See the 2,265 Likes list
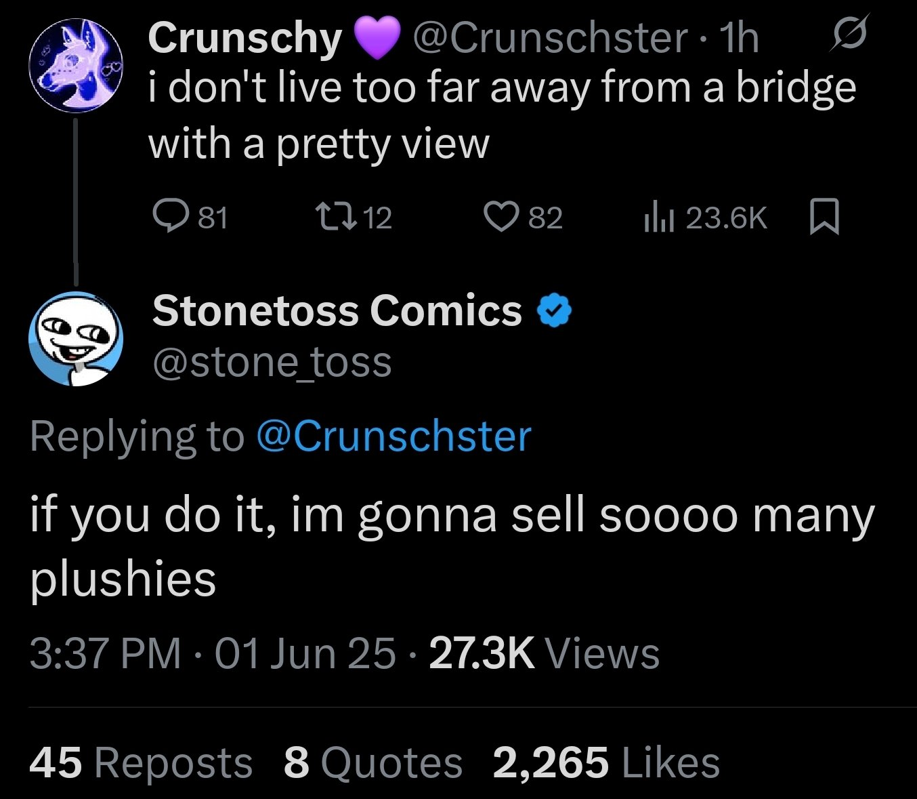Viewport: 917px width, 799px height. pos(605,762)
